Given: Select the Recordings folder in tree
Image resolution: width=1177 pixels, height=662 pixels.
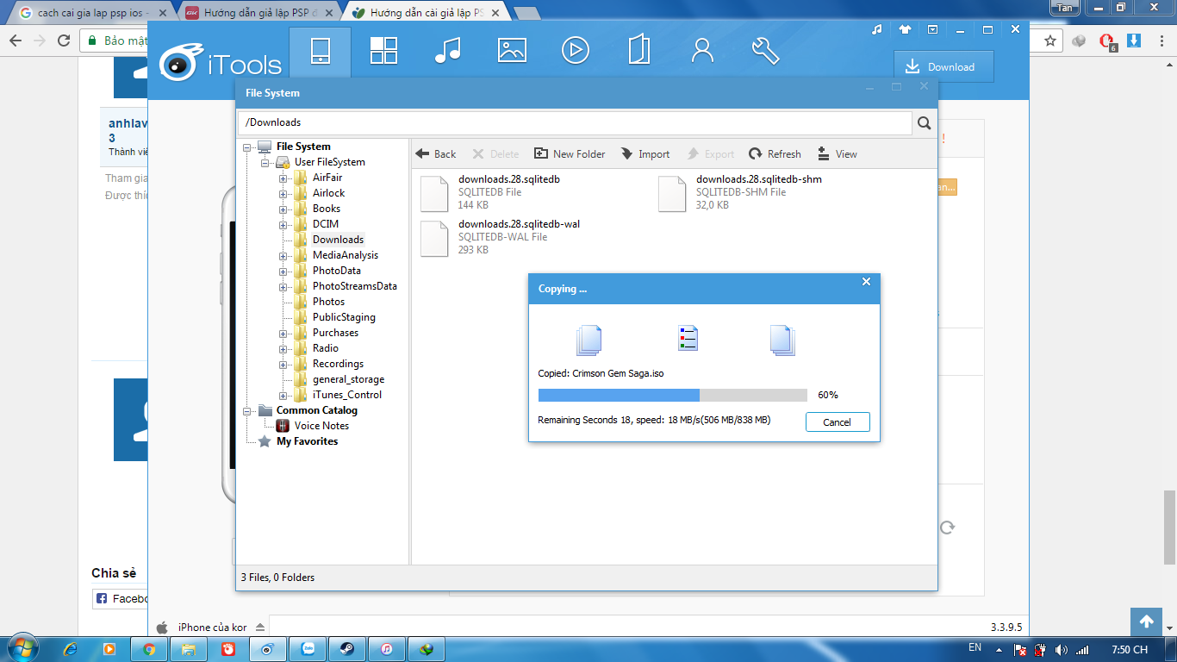Looking at the screenshot, I should pyautogui.click(x=338, y=364).
